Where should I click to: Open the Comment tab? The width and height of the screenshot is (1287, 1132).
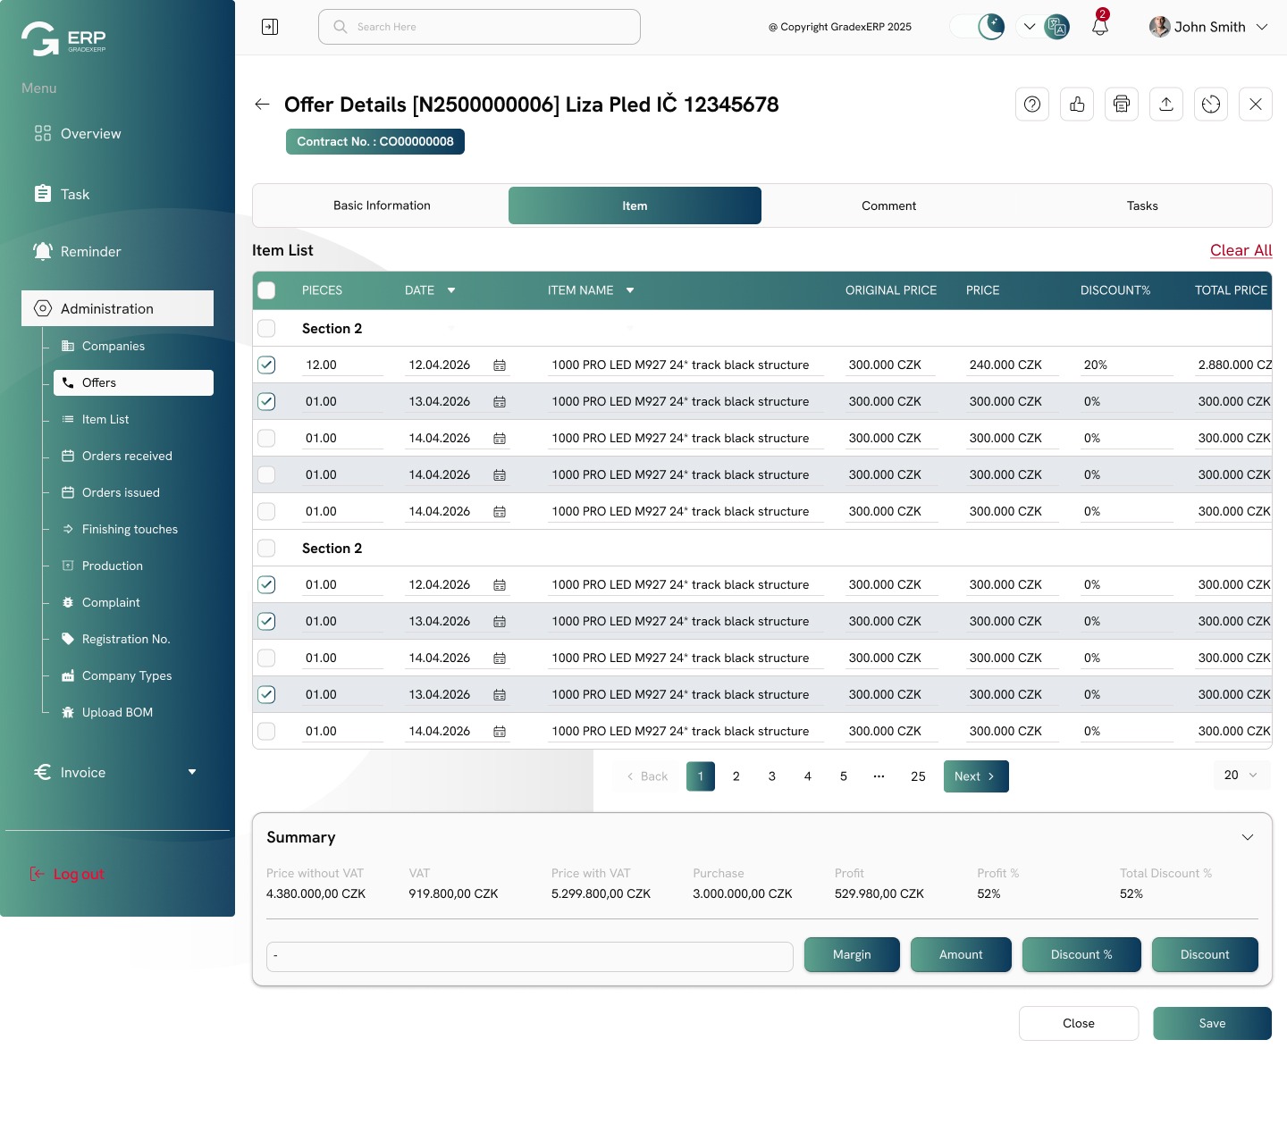[x=888, y=205]
